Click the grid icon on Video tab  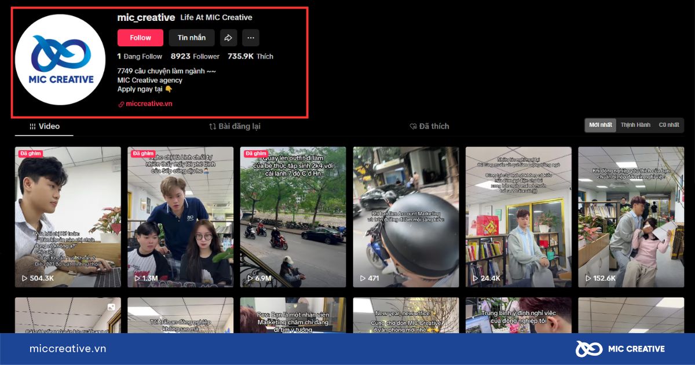(x=32, y=126)
